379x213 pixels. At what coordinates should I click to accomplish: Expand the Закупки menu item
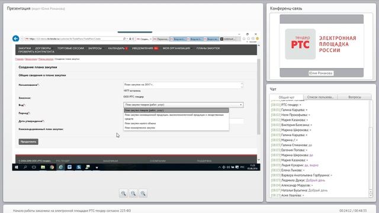(25, 49)
